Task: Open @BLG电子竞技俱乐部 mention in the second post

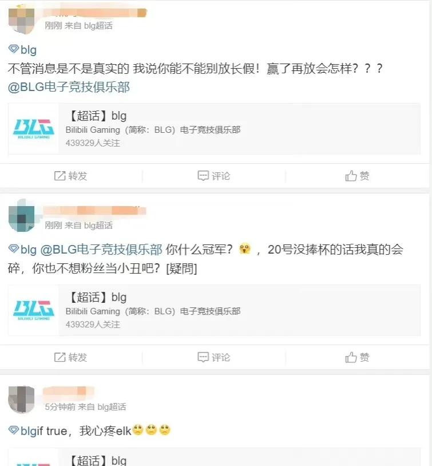Action: [101, 249]
